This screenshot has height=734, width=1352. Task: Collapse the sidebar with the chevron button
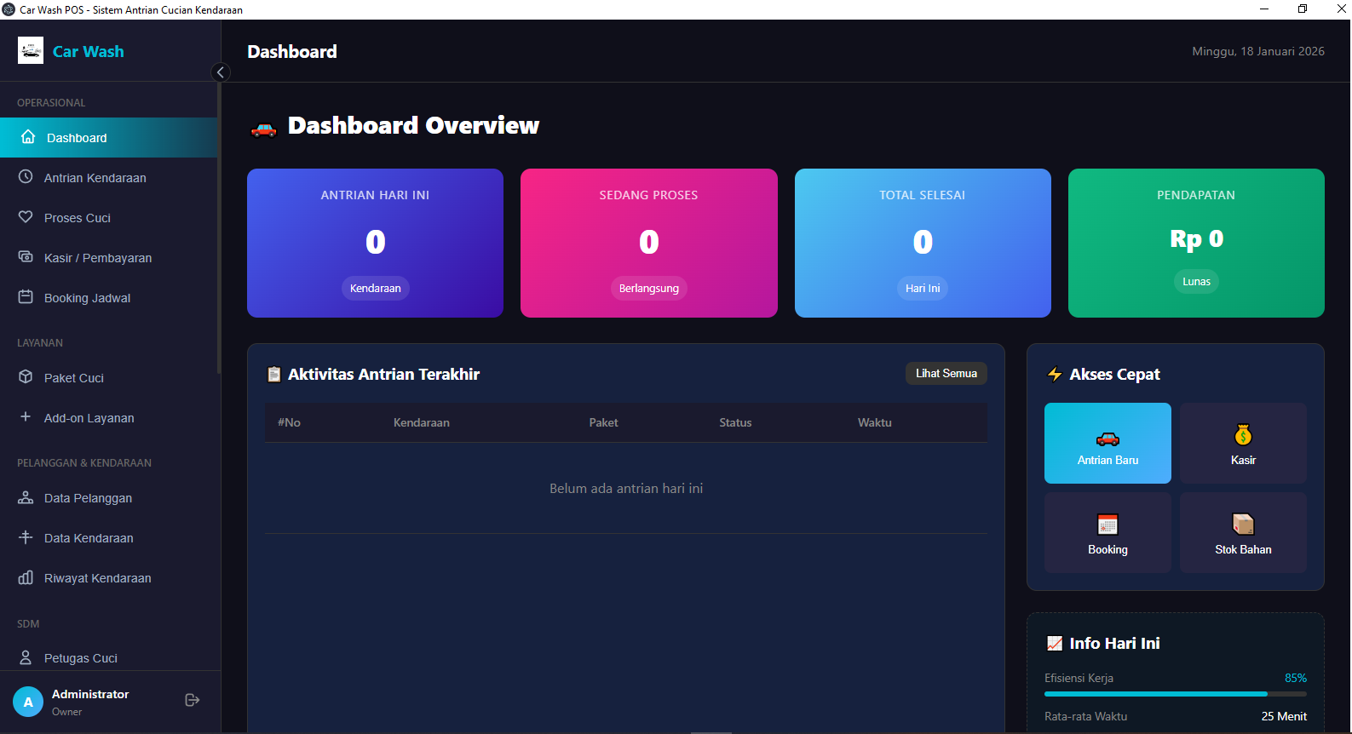221,72
